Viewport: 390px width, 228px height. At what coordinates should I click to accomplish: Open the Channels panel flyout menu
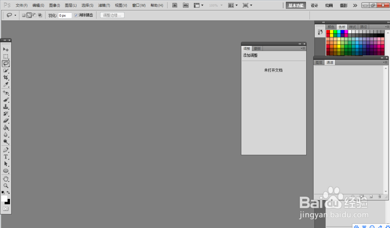tap(385, 62)
